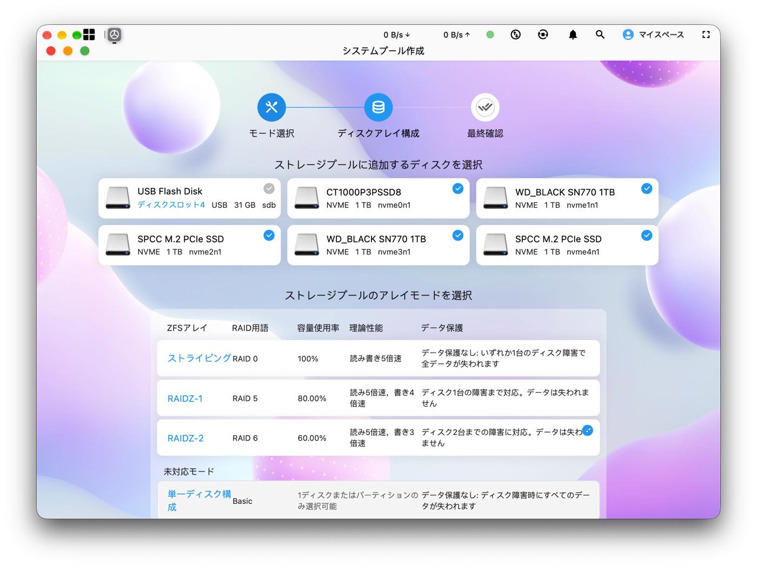Uncheck the WD_BLACK nvme3n1 disk checkbox
The height and width of the screenshot is (567, 757).
(x=458, y=235)
